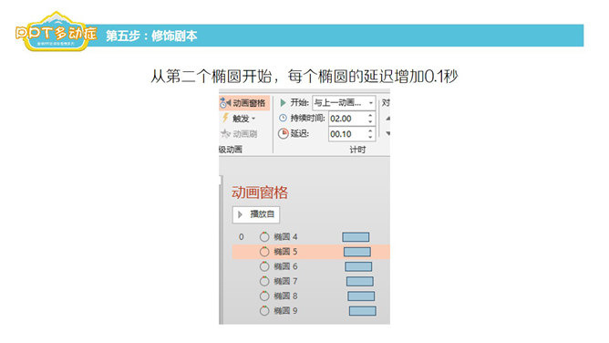
Task: Select the 椭圆 7 animation entry
Action: 311,281
